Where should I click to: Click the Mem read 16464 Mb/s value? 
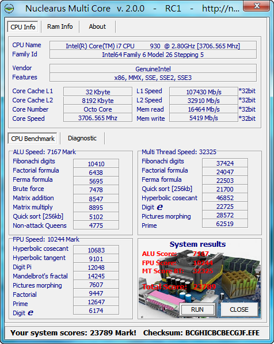204,109
